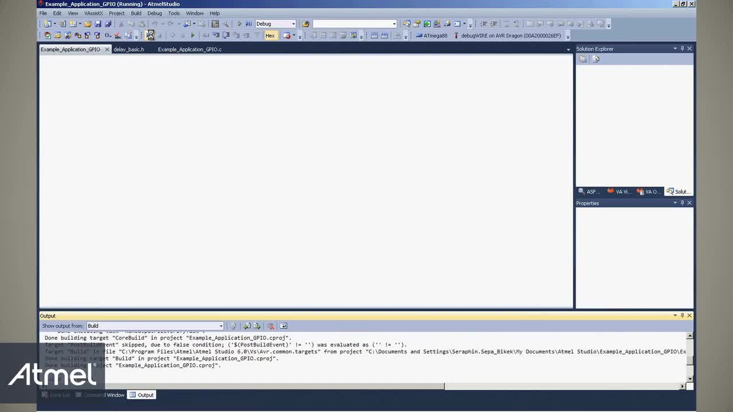Toggle auto-hide pin on Output panel
733x412 pixels.
(682, 315)
